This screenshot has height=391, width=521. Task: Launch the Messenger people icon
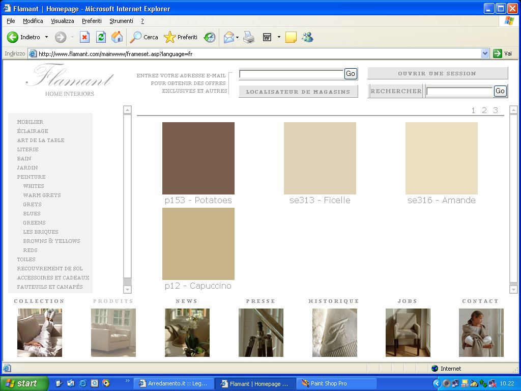308,37
